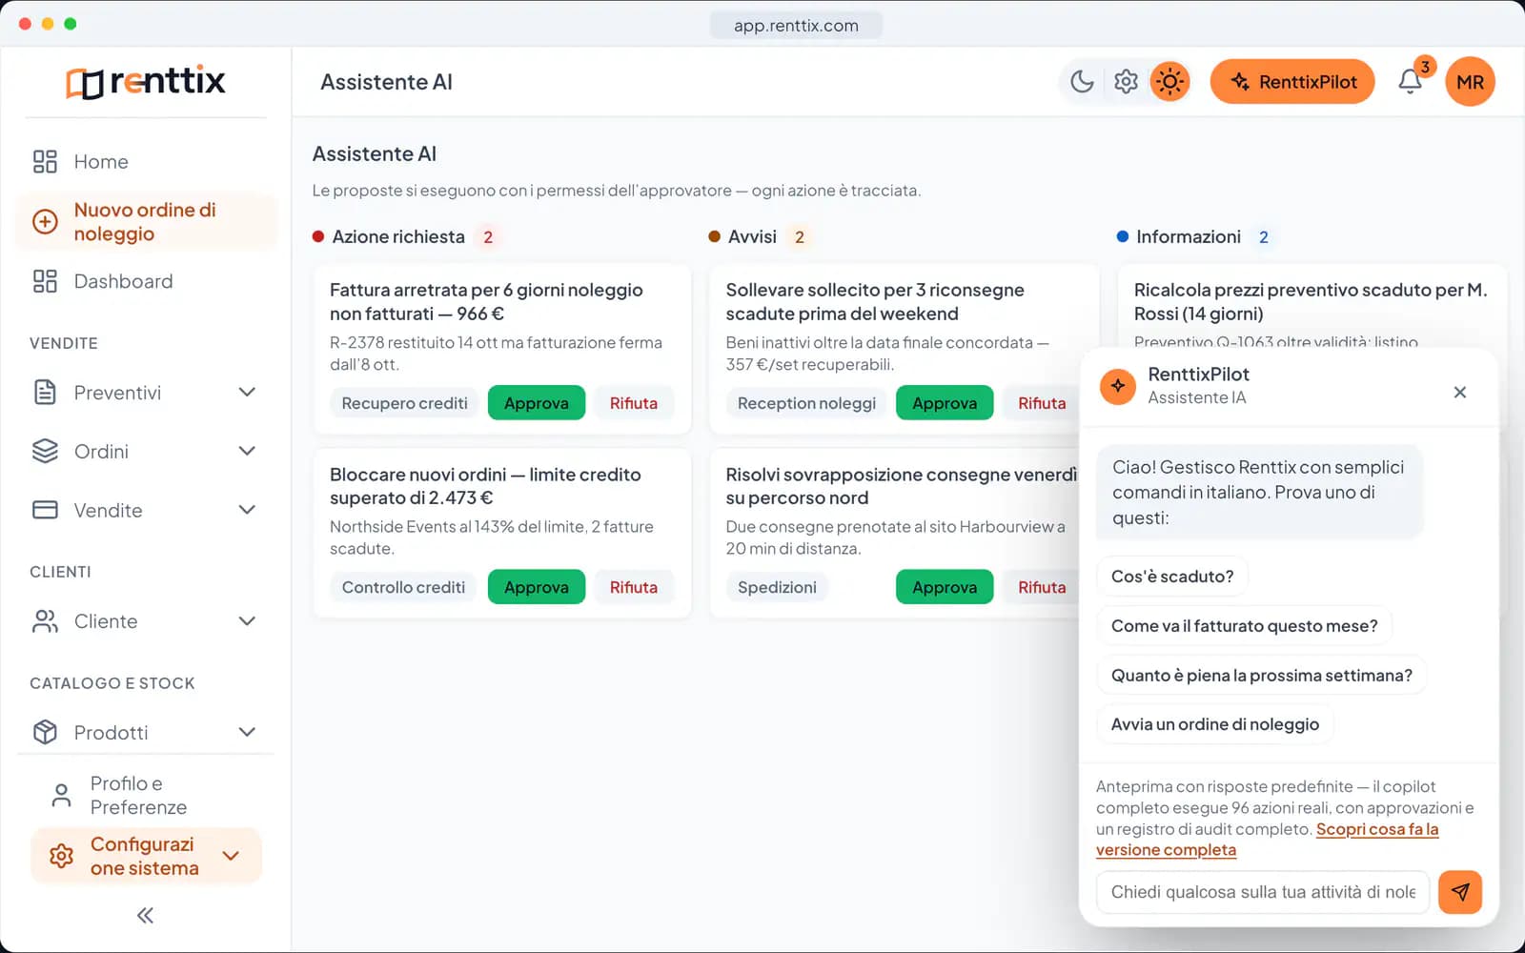Approve Risolvi sovrapposizione consegne proposal
This screenshot has width=1525, height=953.
[x=945, y=588]
